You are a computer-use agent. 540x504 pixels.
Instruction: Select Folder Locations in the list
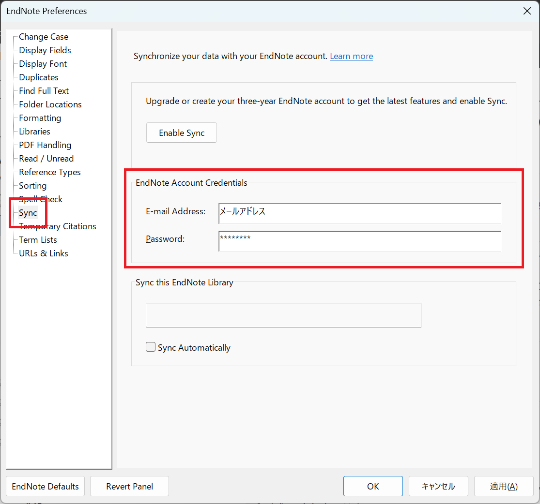[50, 104]
